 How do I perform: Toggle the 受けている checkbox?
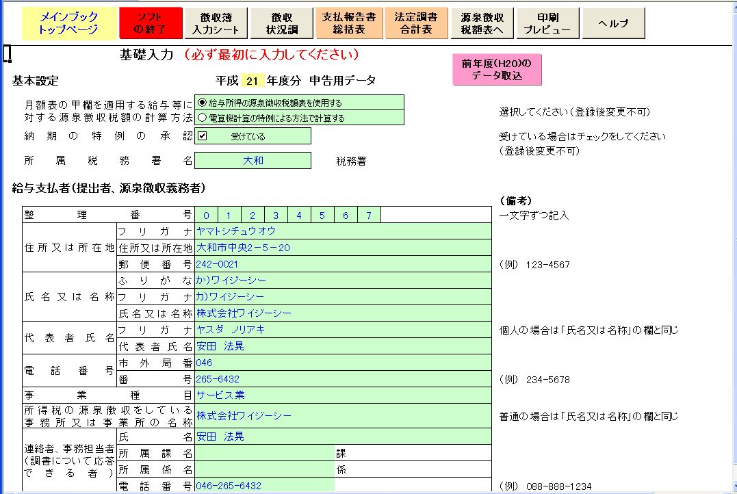[x=203, y=136]
